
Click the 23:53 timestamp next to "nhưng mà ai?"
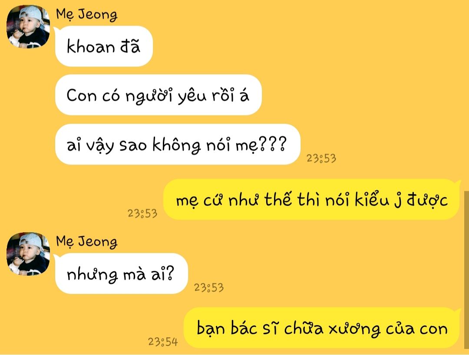point(209,287)
